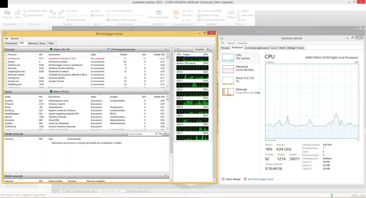Open Cronologia applicazioni tab in Gestione attività
The width and height of the screenshot is (366, 198).
[257, 48]
